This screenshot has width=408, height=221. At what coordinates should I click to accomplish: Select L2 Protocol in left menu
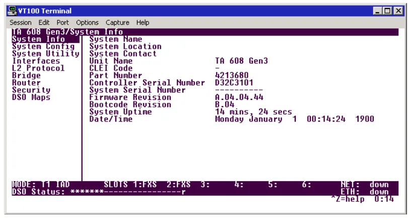(38, 68)
